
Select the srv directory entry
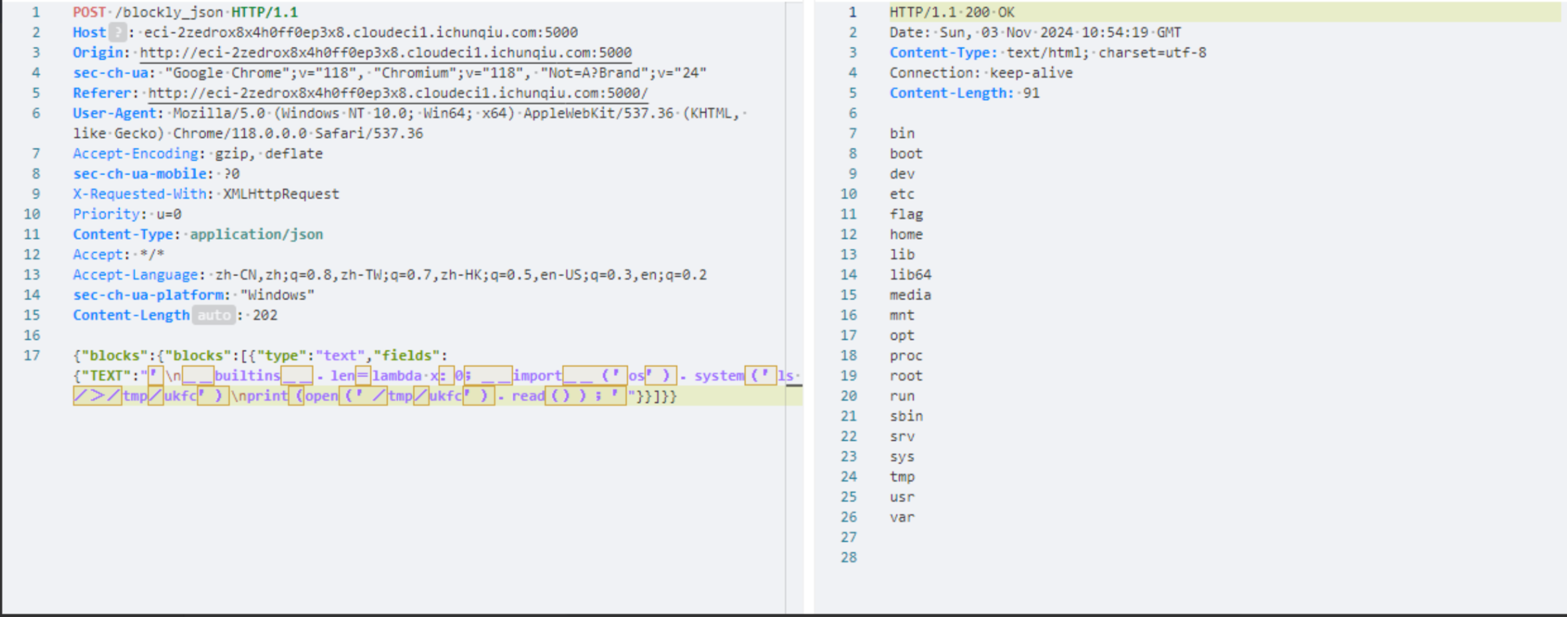point(903,436)
